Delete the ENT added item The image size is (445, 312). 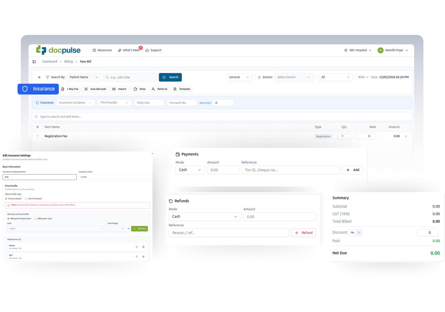point(144,256)
